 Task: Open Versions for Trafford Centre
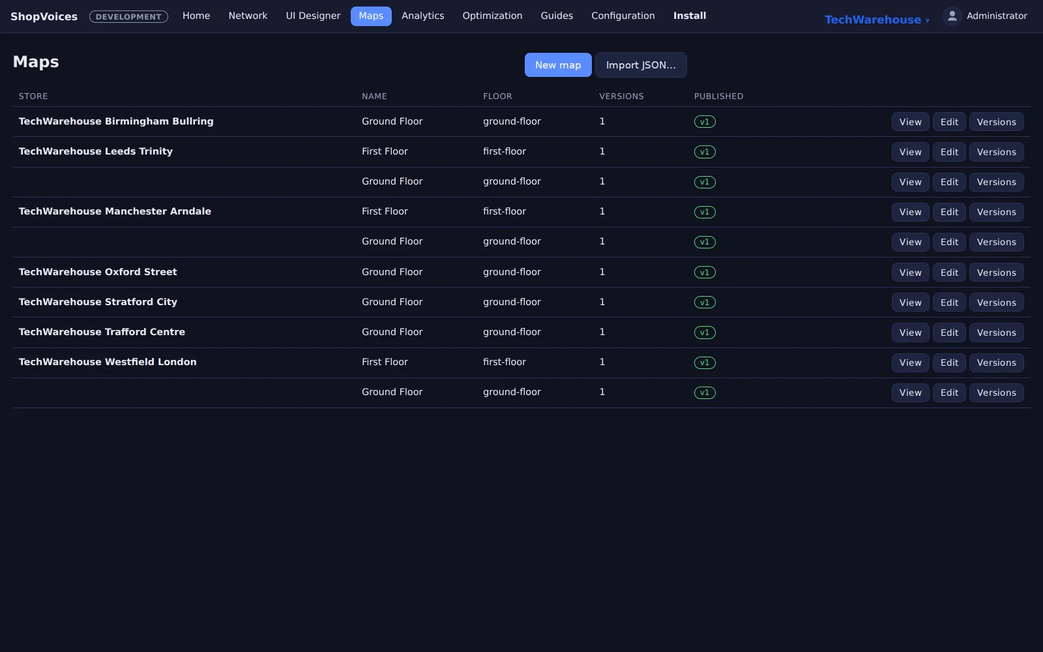pos(996,333)
